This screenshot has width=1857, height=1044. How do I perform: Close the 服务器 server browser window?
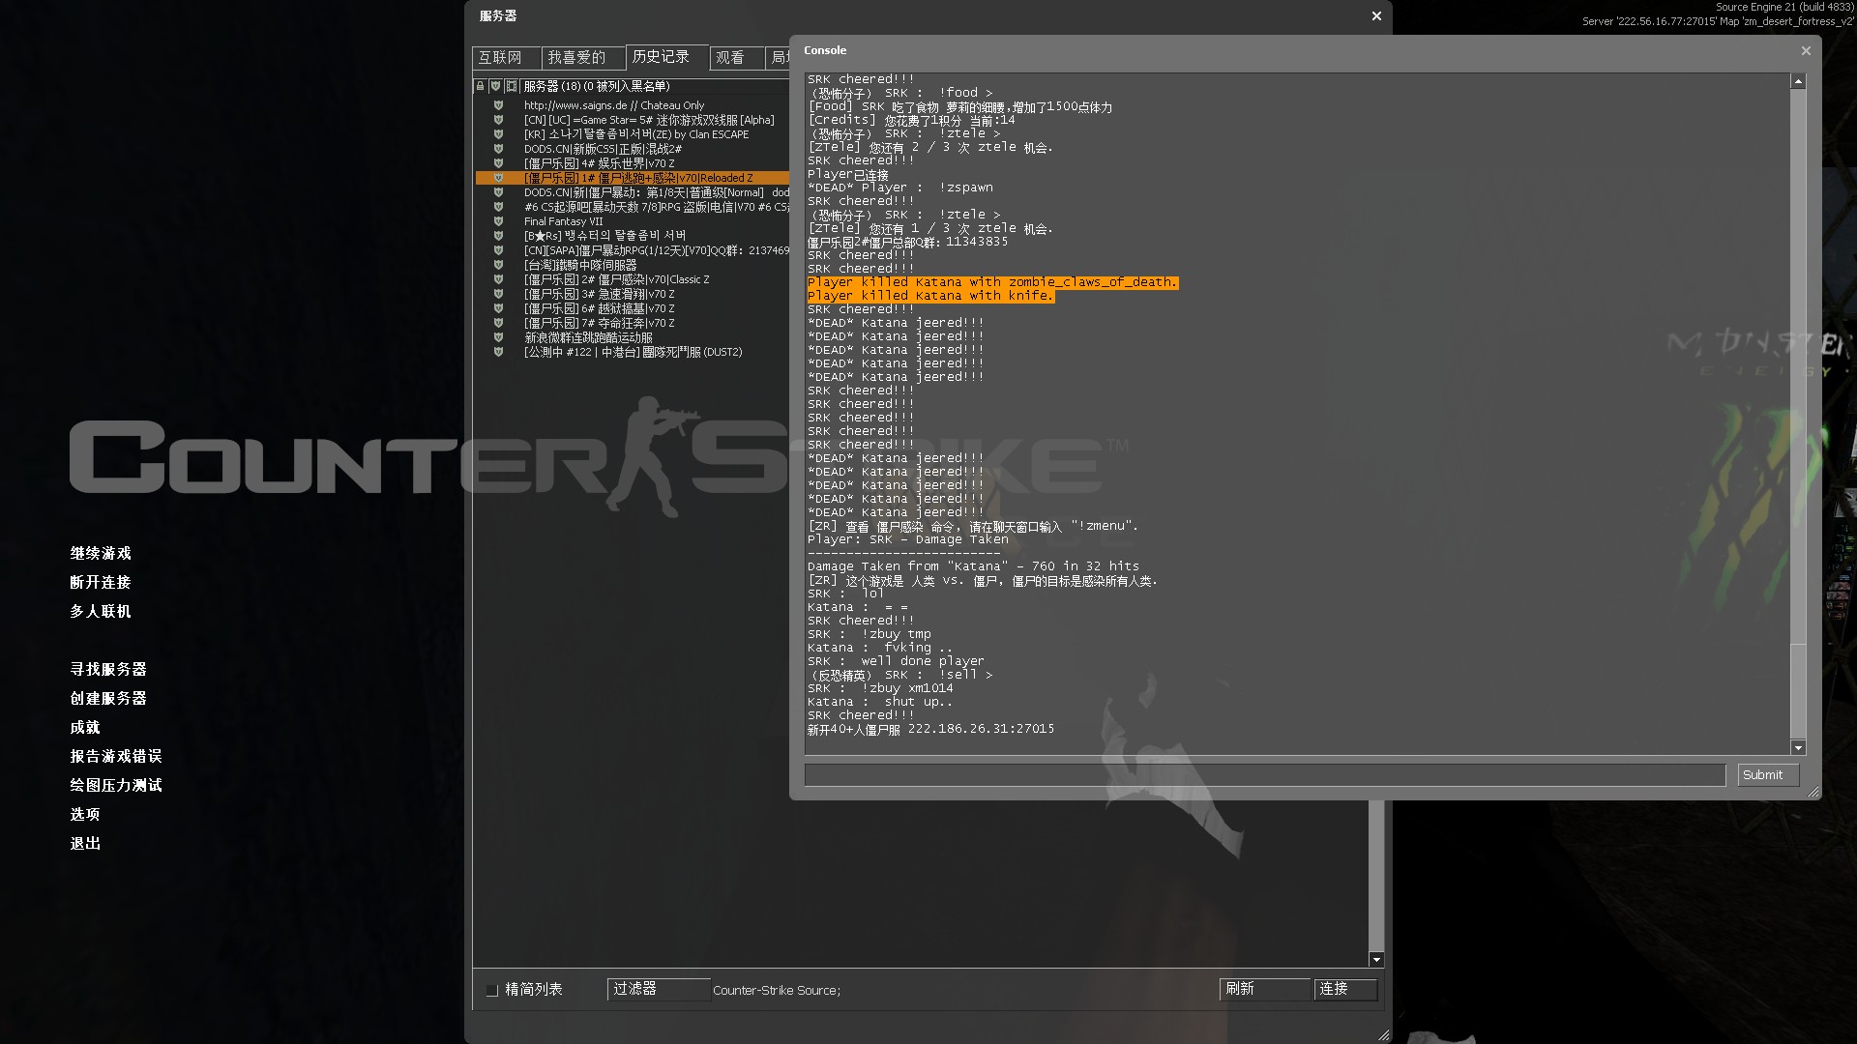1376,16
